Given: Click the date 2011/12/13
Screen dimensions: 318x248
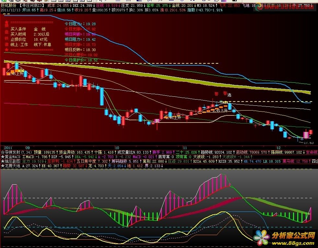Looking at the screenshot, I should point(11,10).
